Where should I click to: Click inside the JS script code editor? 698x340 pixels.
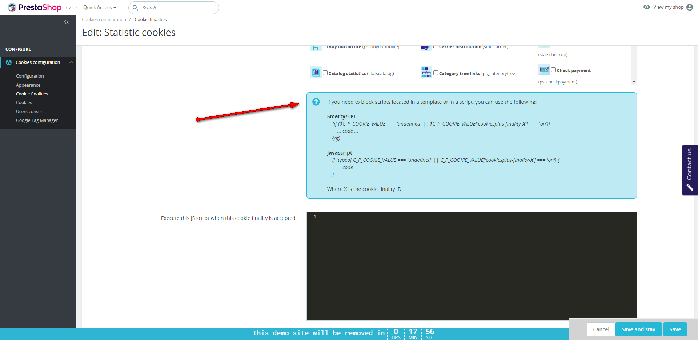pos(472,266)
